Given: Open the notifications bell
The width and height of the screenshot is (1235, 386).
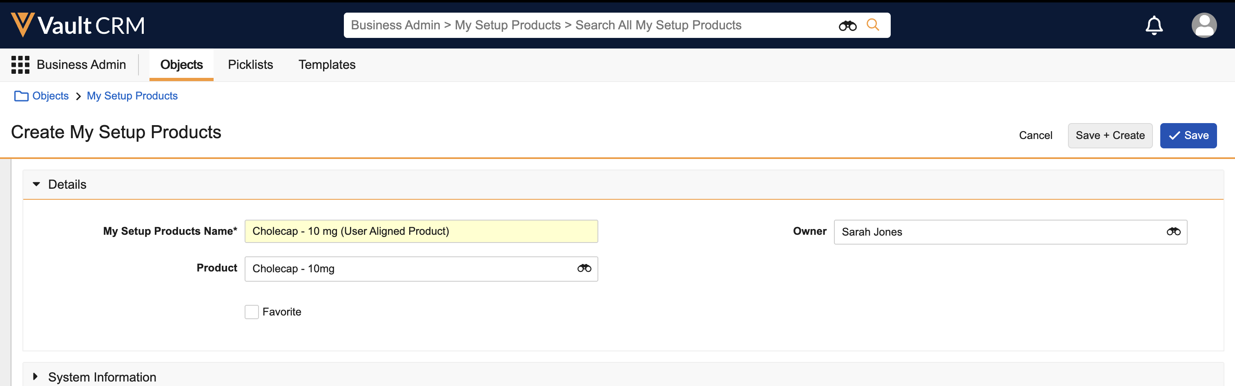Looking at the screenshot, I should tap(1154, 25).
